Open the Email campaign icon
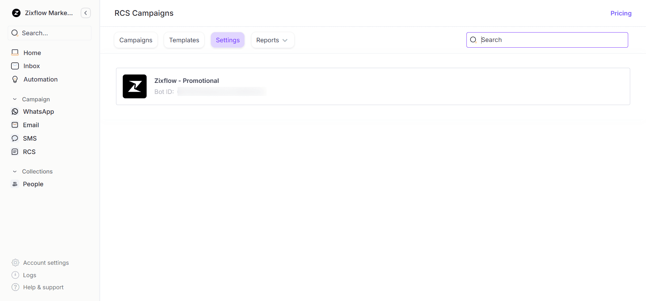 (15, 125)
